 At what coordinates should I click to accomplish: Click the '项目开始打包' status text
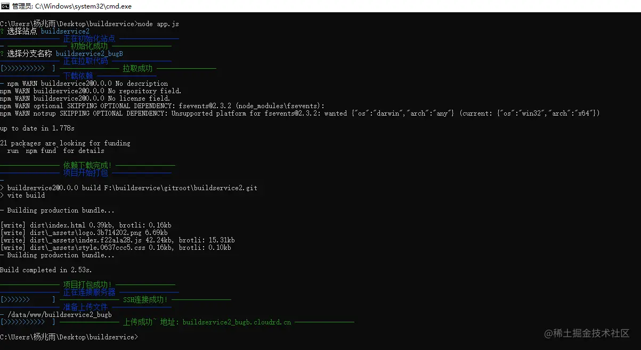(85, 173)
